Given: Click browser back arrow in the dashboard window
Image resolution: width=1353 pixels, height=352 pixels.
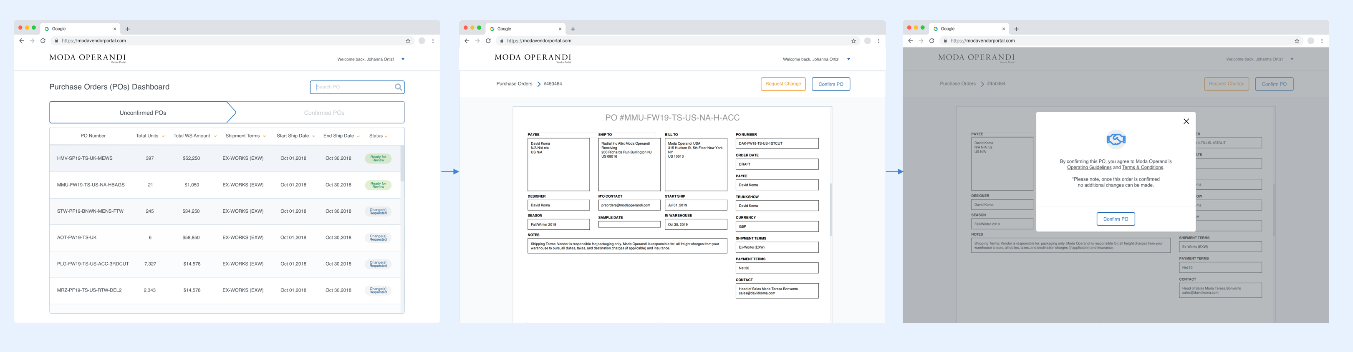Looking at the screenshot, I should 22,41.
